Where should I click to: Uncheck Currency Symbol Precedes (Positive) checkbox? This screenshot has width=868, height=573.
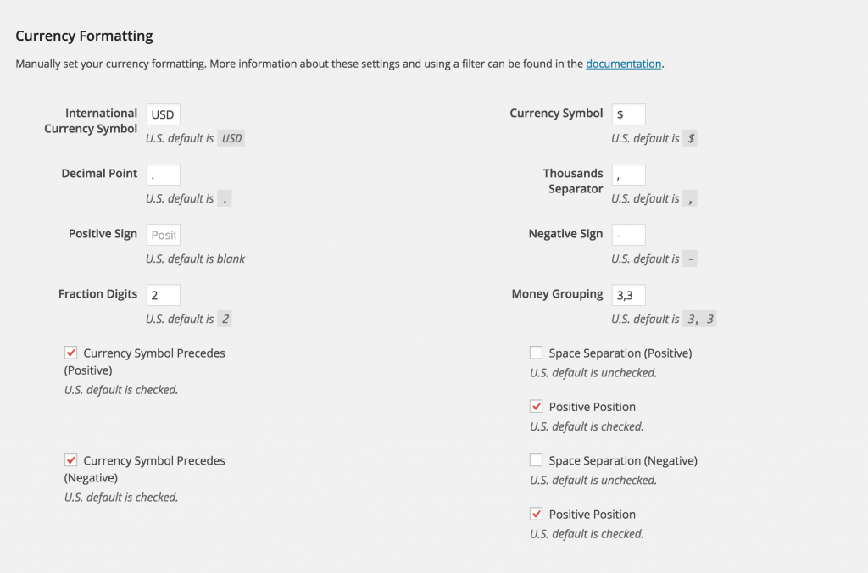coord(71,353)
